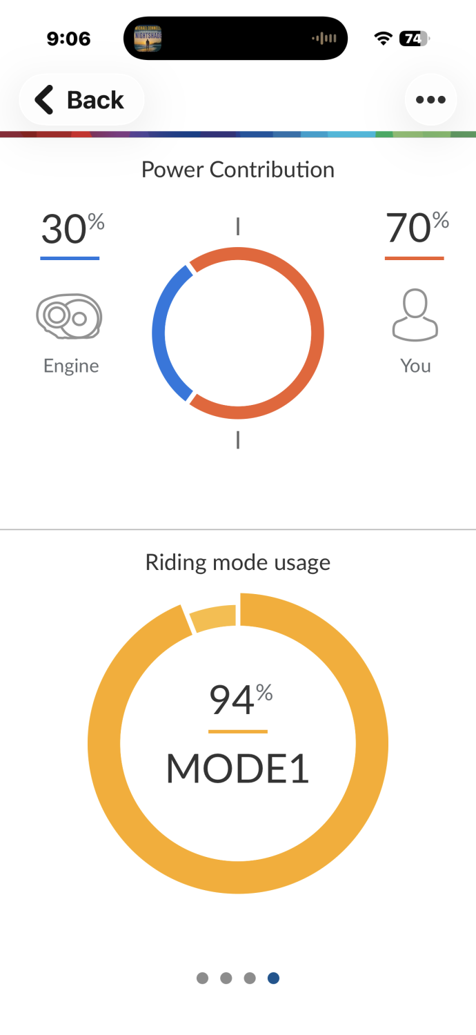Tap the audio waveform indicator
The height and width of the screenshot is (1035, 476).
(x=324, y=39)
